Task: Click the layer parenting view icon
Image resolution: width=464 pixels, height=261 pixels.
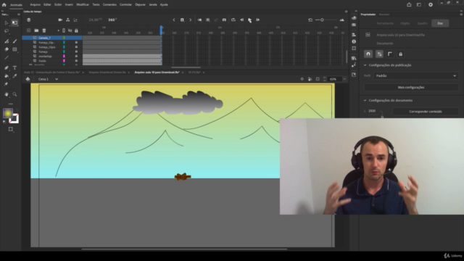Action: pyautogui.click(x=67, y=20)
